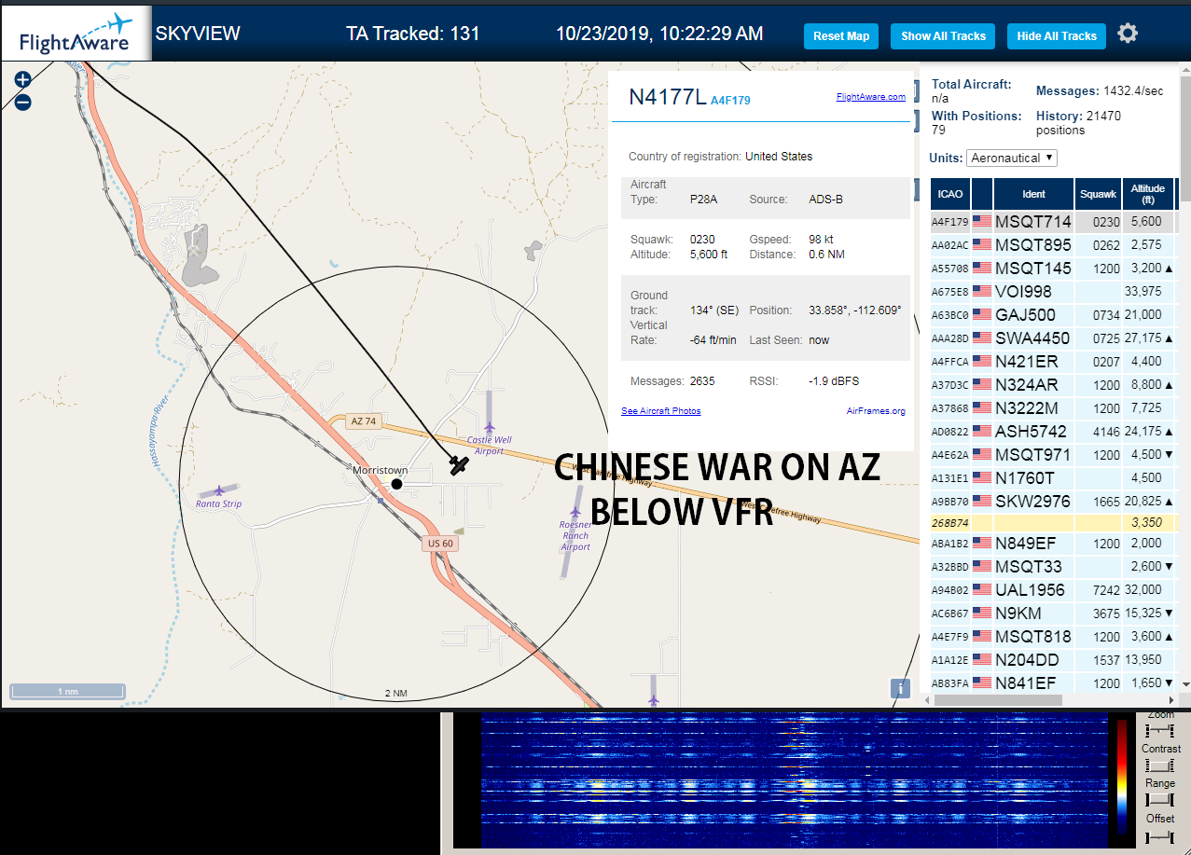Click the 1 nm map scale bar

(67, 691)
